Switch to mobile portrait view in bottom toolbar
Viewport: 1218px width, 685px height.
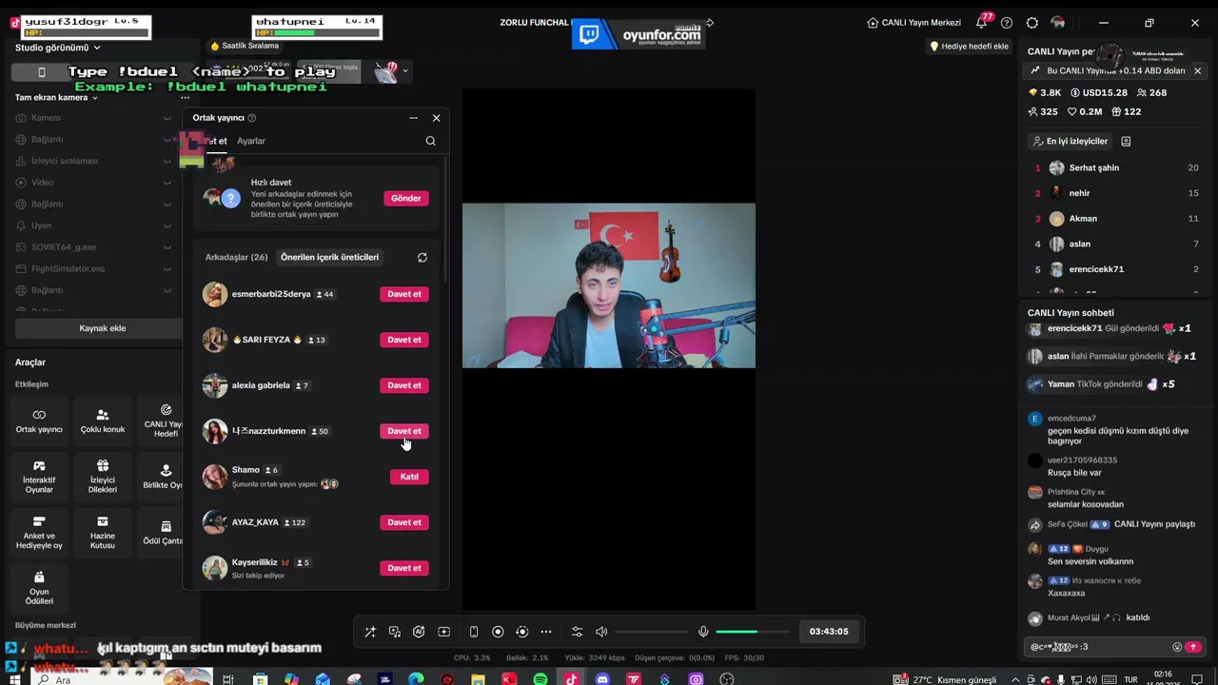click(x=474, y=632)
